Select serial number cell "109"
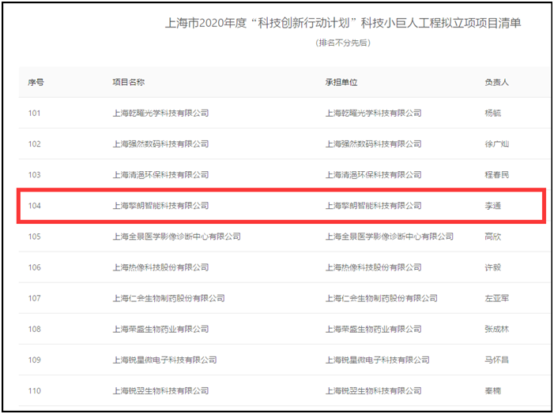The width and height of the screenshot is (554, 414). (34, 360)
